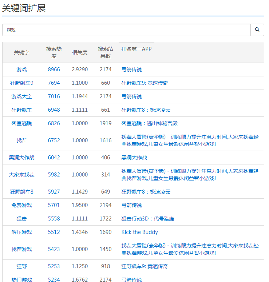Screen dimensions: 269x282
Task: Open app 狂野飙车9: 竞速传奇 in 狂野飙车9 row
Action: coord(145,83)
